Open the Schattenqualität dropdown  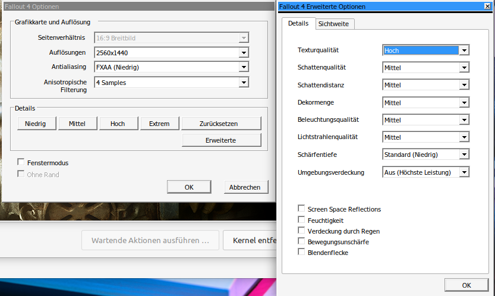pos(425,68)
